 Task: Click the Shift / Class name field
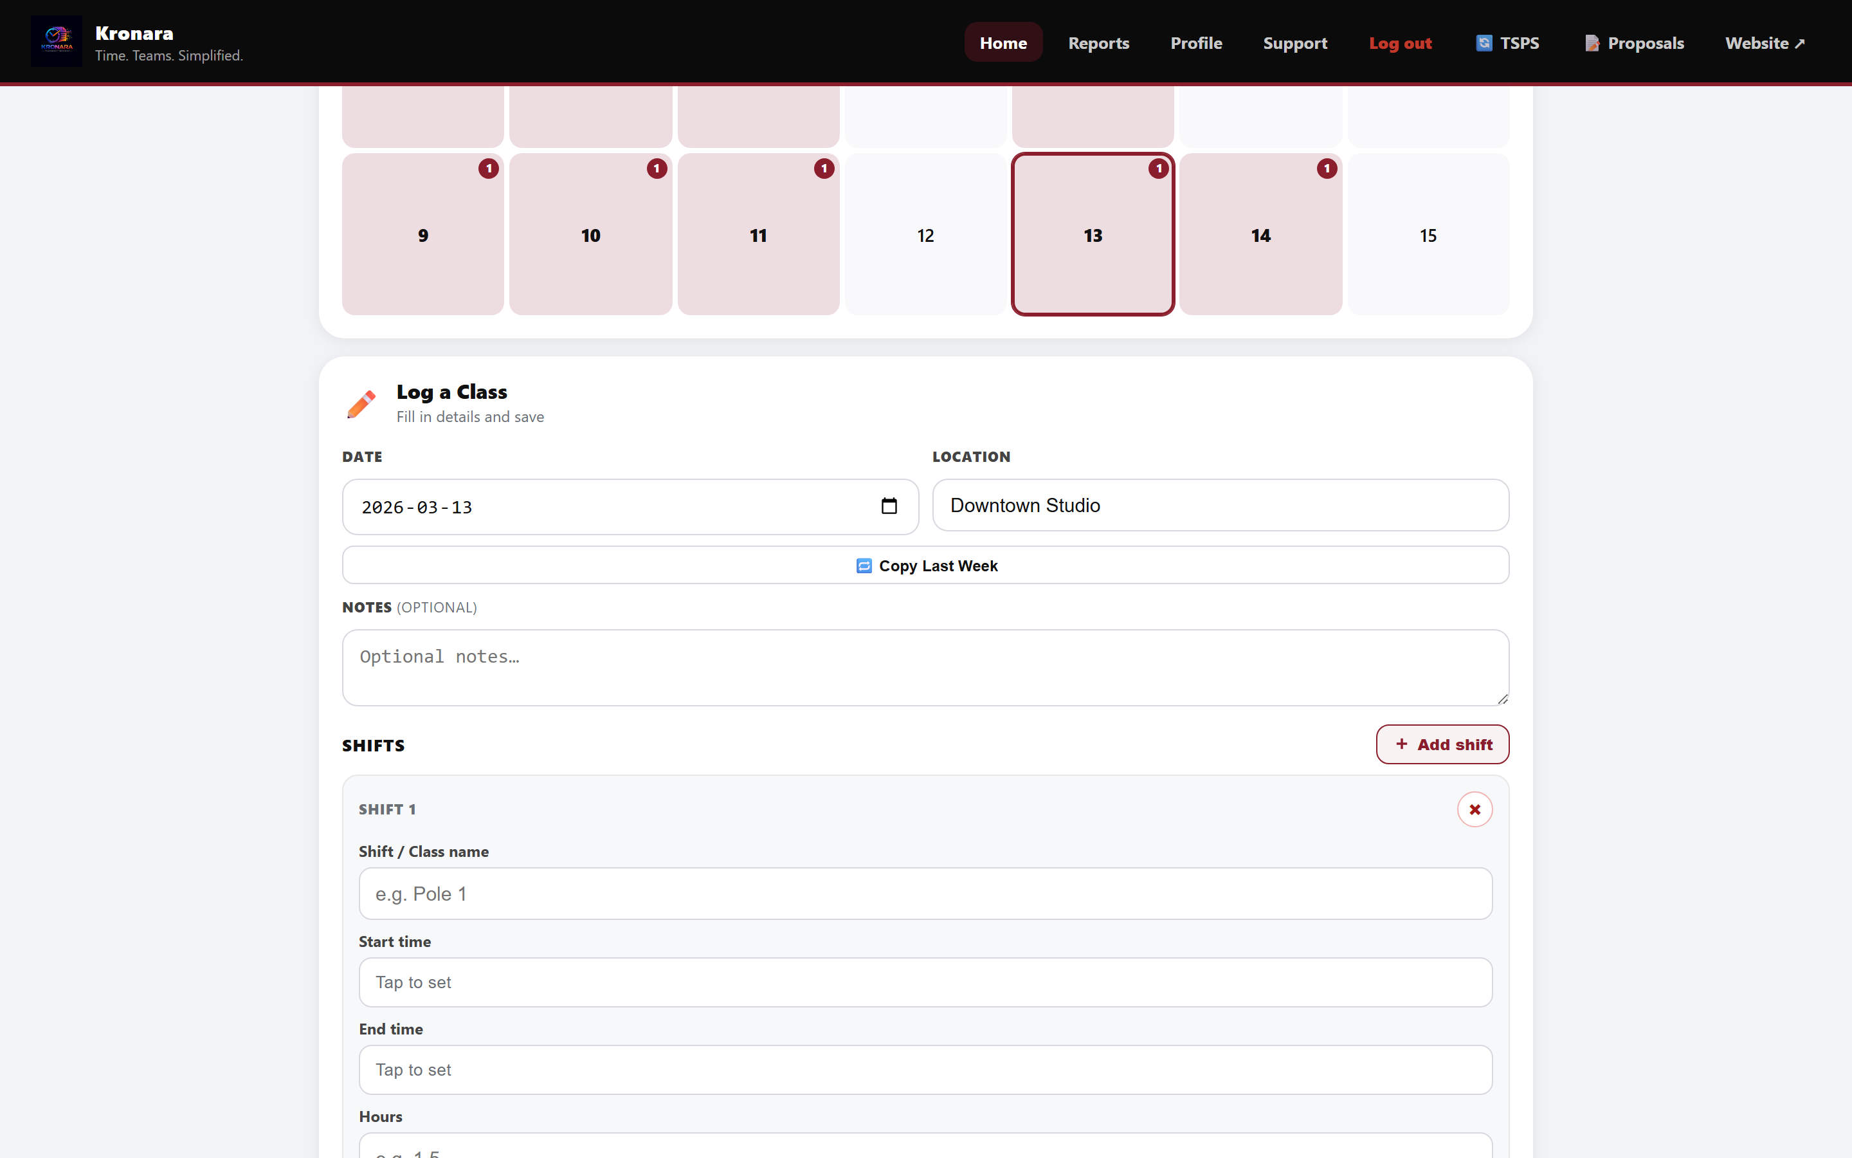925,893
